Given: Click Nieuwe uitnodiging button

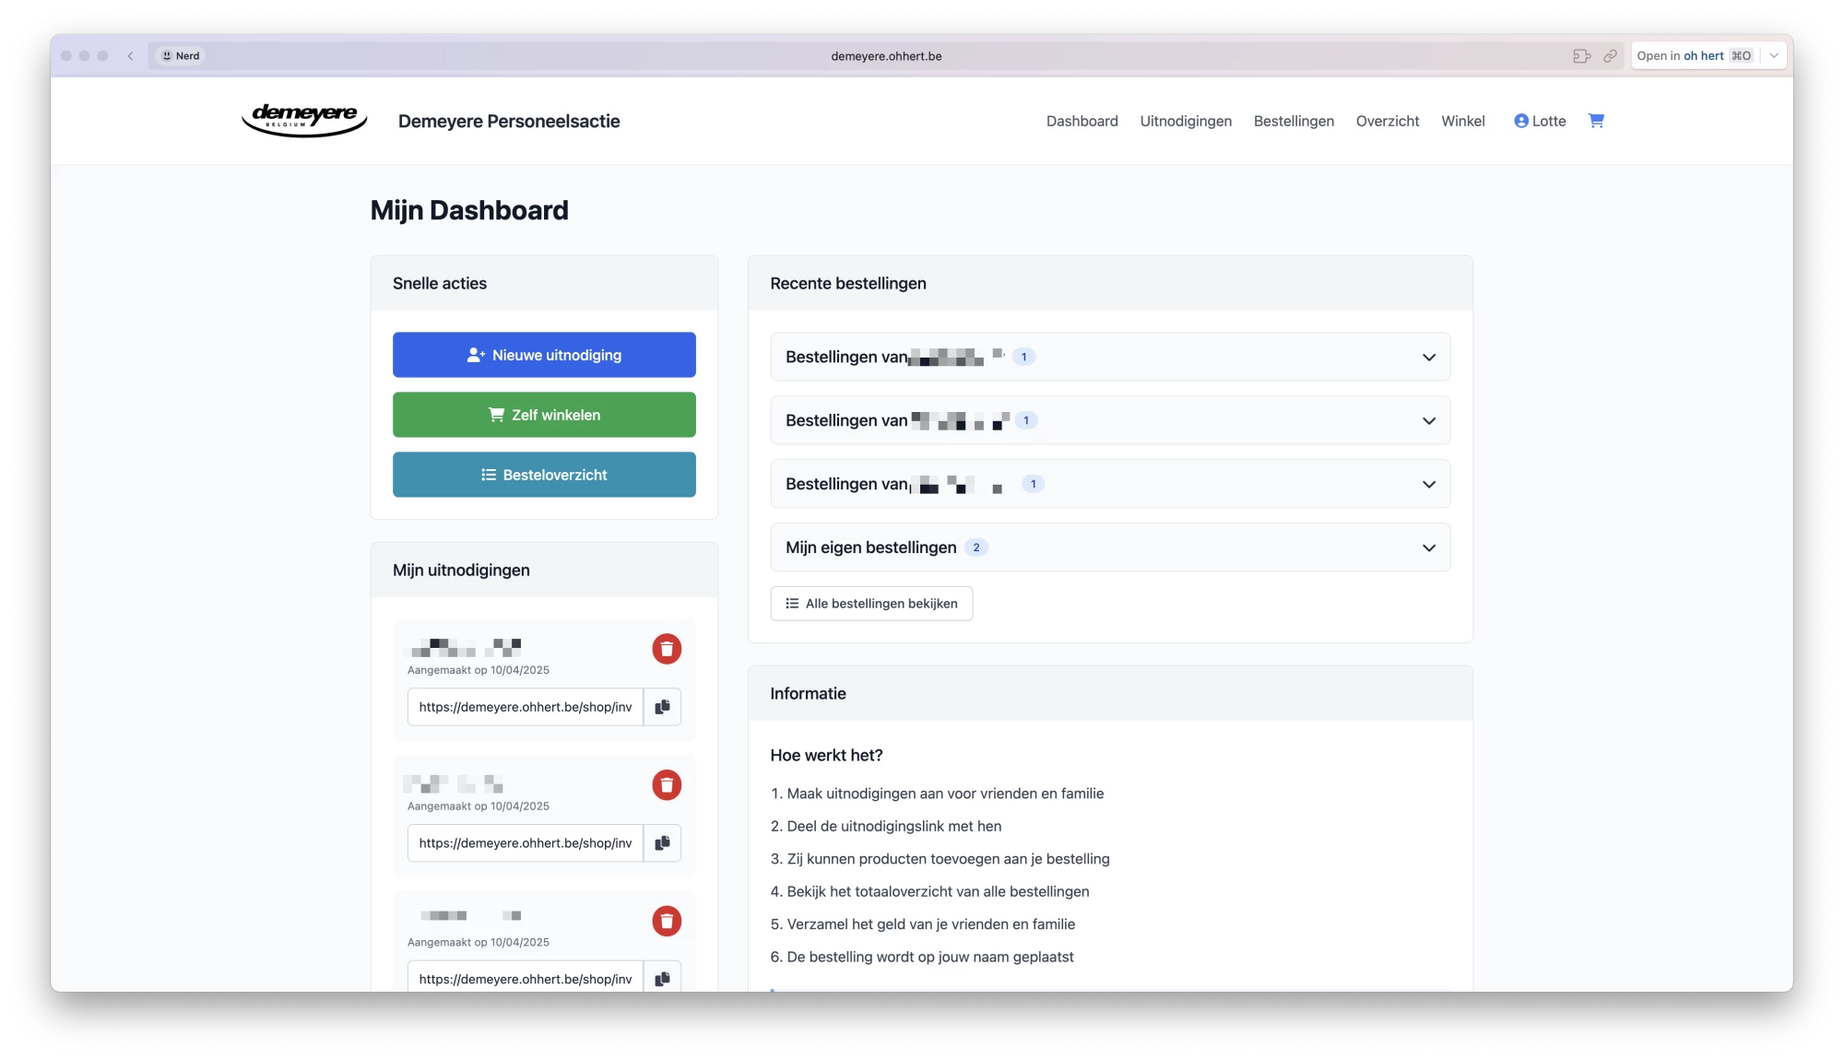Looking at the screenshot, I should 544,355.
